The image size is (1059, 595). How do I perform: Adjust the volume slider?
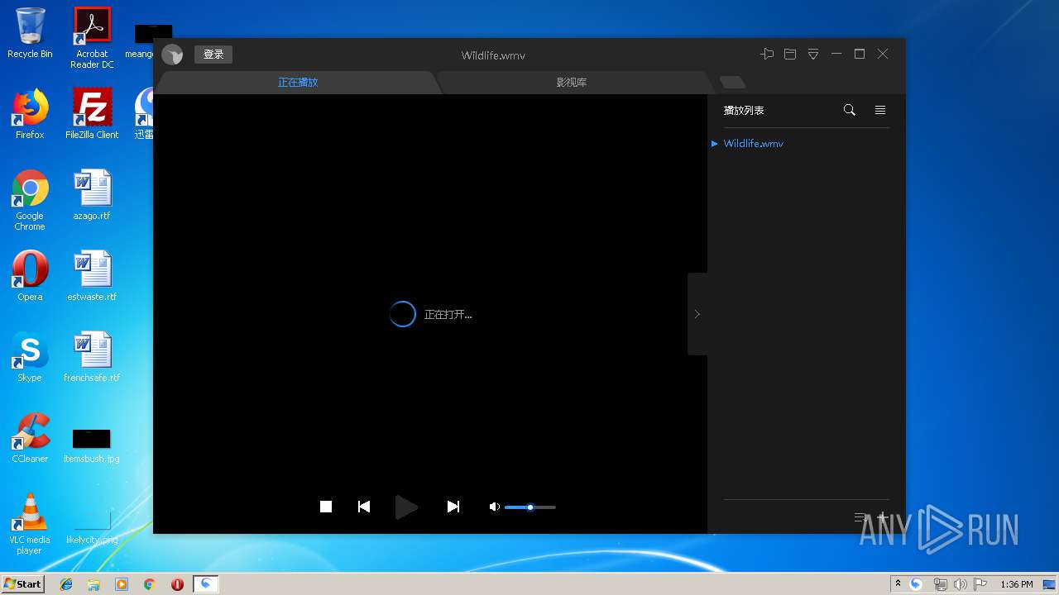530,507
